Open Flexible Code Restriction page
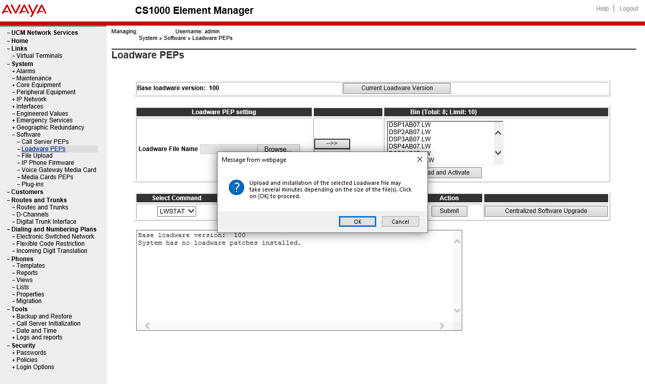The image size is (645, 384). coord(50,244)
